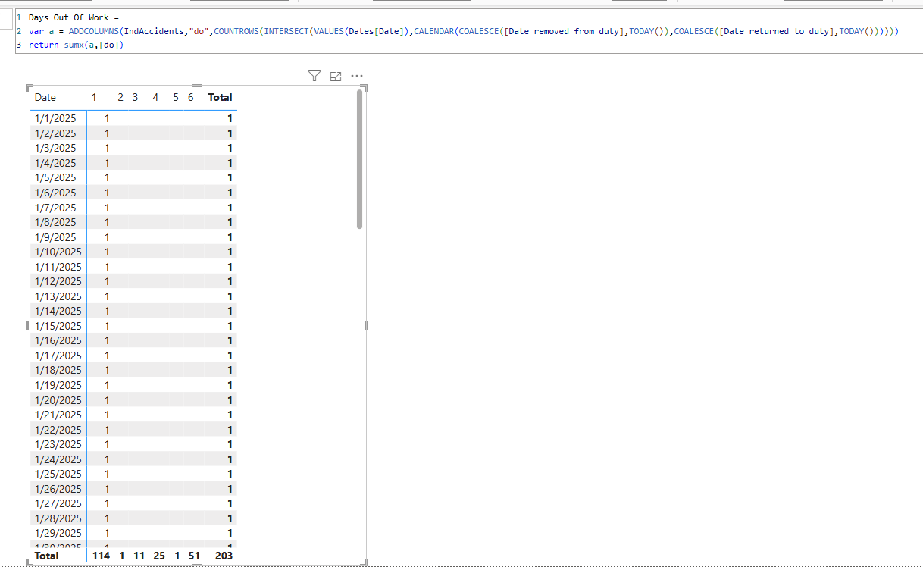Select the row labeled 1/8/2025

(133, 222)
